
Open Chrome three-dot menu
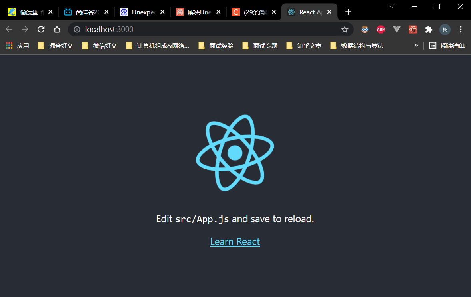coord(461,29)
